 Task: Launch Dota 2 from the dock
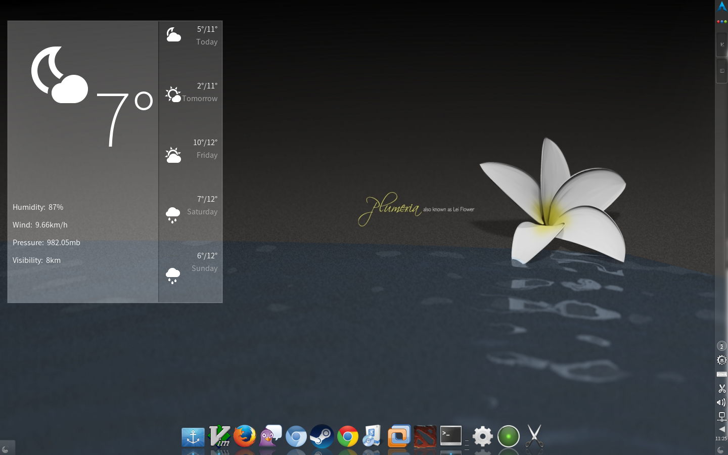coord(425,436)
